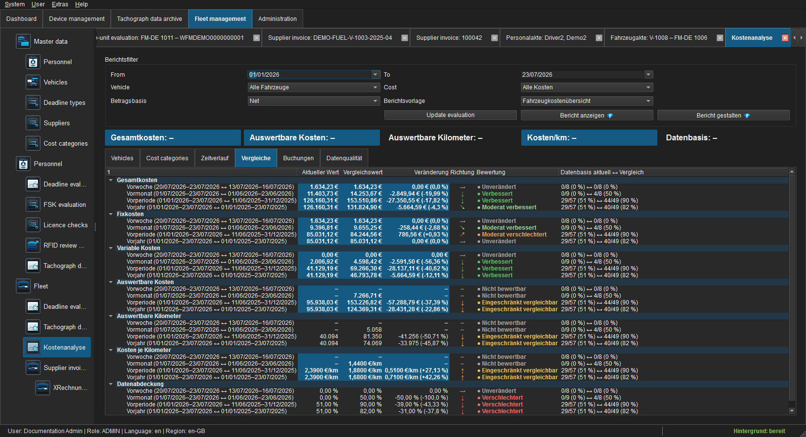Switch to the Zeitverlauf tab
This screenshot has width=806, height=437.
pos(215,158)
